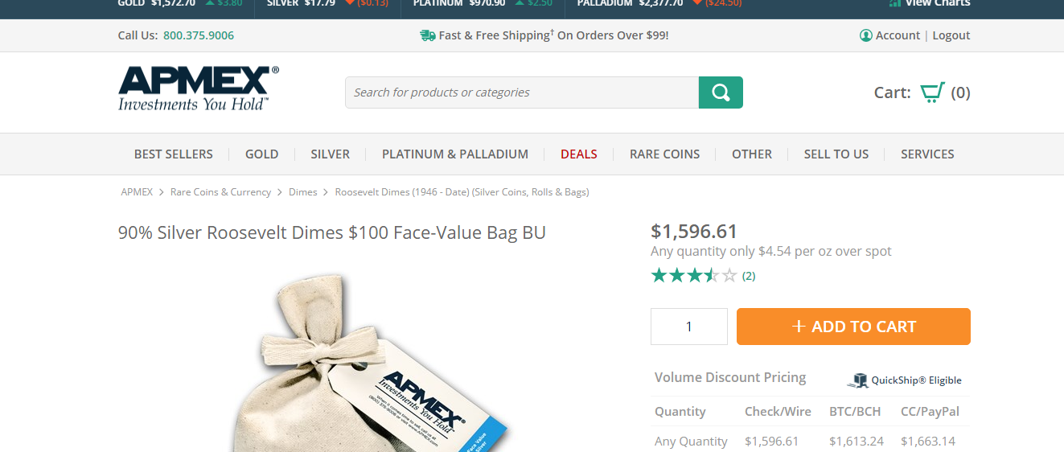Open the GOLD menu
1064x452 pixels.
261,154
